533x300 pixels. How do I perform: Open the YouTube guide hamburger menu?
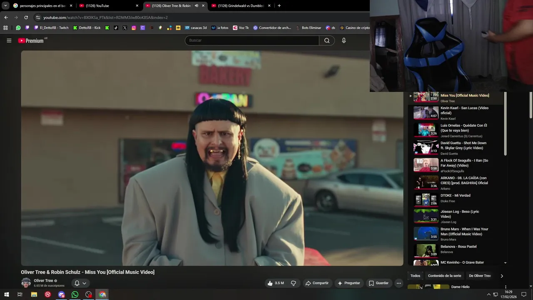pyautogui.click(x=9, y=40)
